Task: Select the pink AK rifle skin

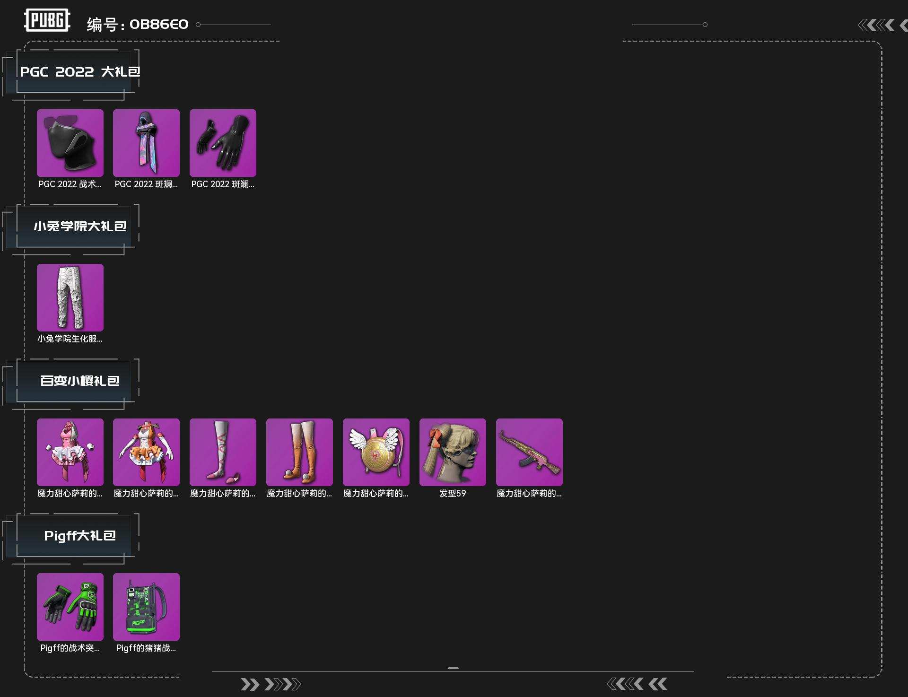Action: (529, 452)
